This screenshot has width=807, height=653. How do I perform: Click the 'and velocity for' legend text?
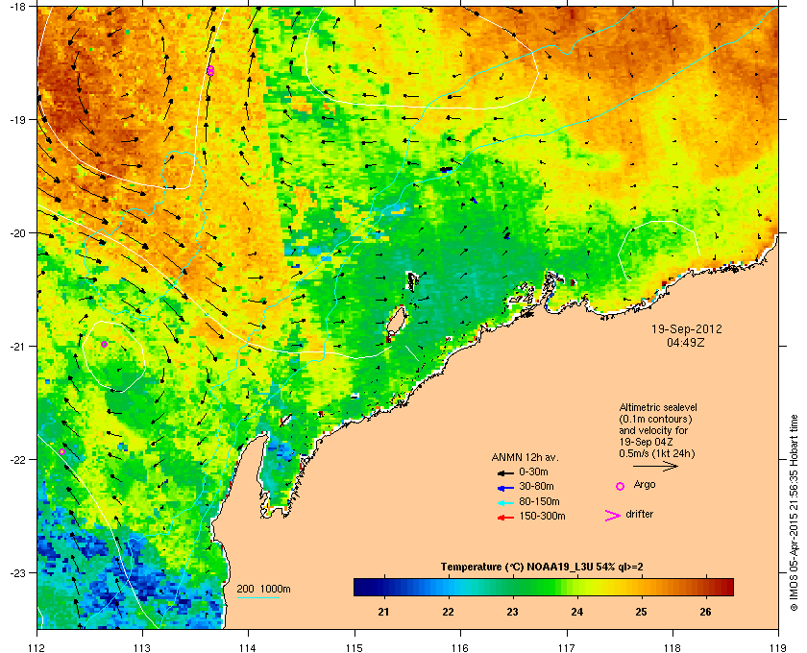pyautogui.click(x=653, y=430)
